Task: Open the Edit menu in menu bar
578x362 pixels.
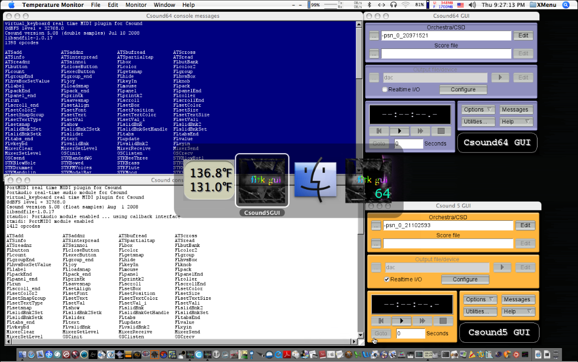Action: (x=113, y=5)
